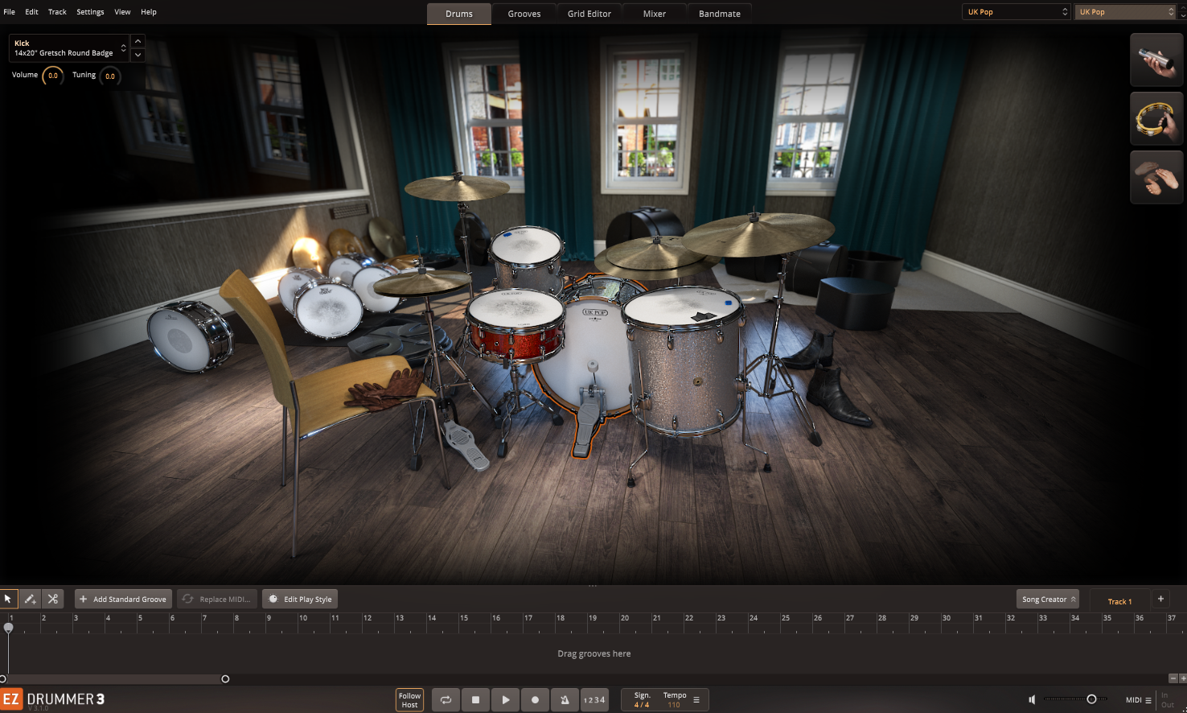Select previous kick instrument with up arrow
Image resolution: width=1187 pixels, height=713 pixels.
point(138,41)
